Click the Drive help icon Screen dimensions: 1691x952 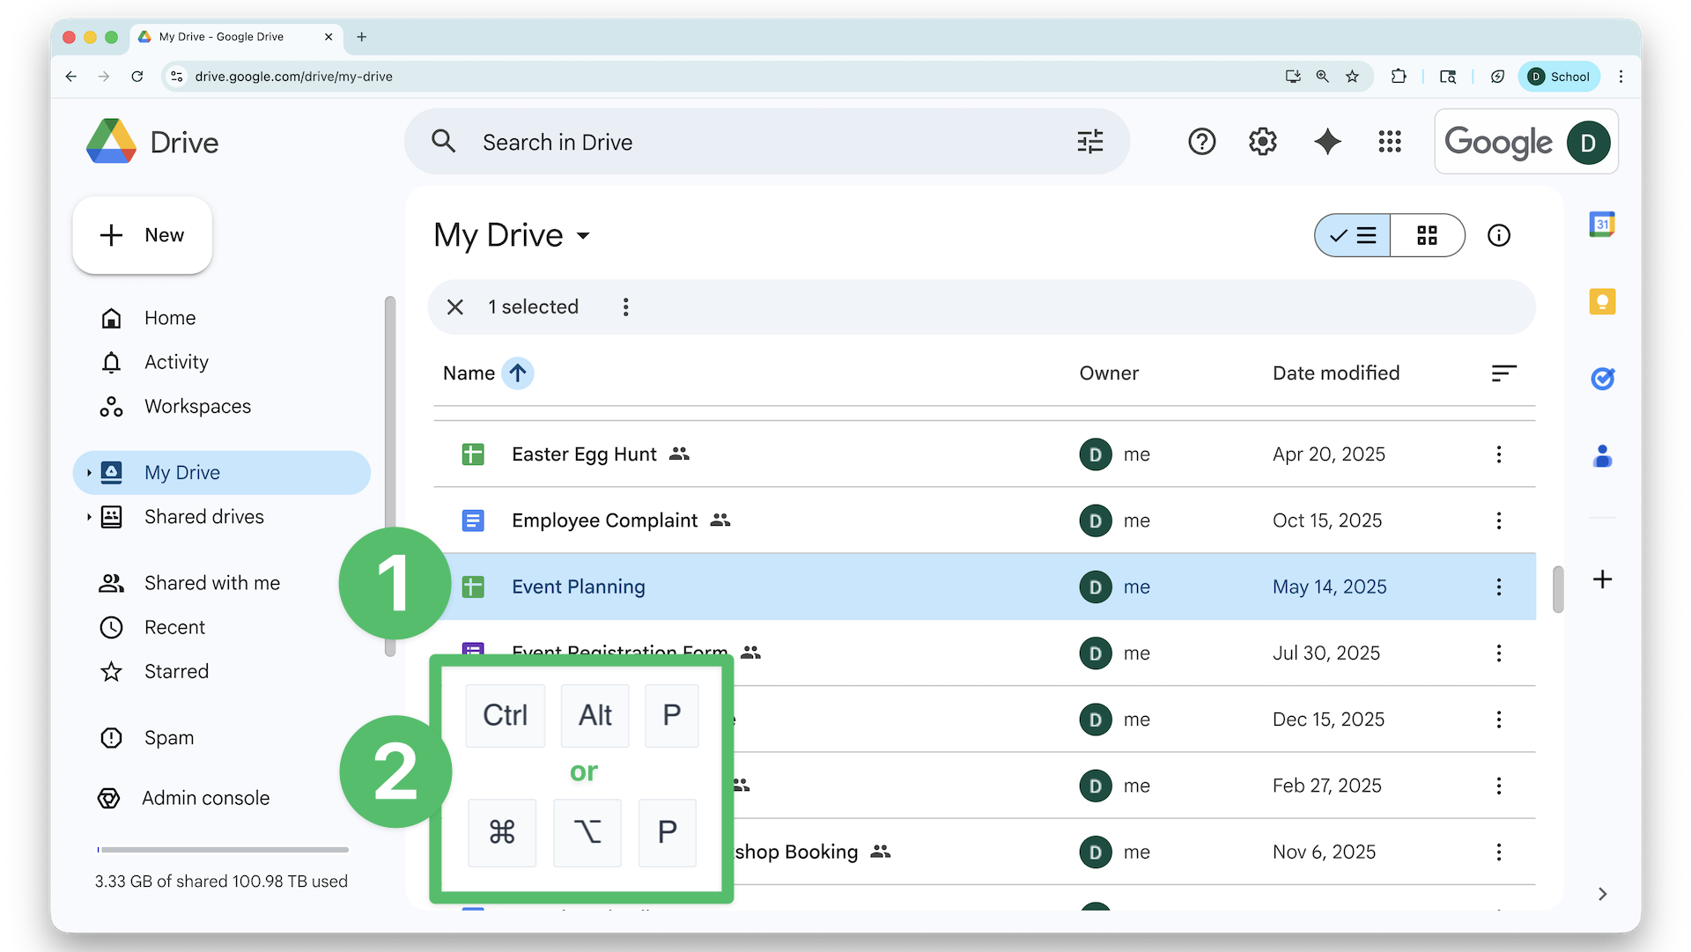click(1202, 141)
